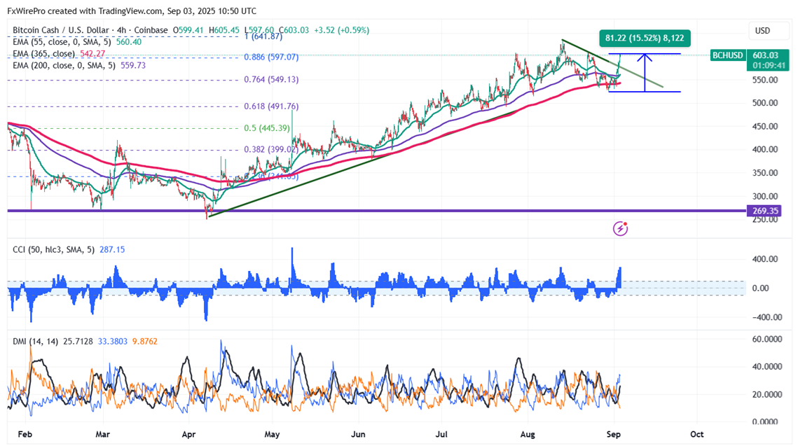Click the 542.27 EMA value

[92, 53]
